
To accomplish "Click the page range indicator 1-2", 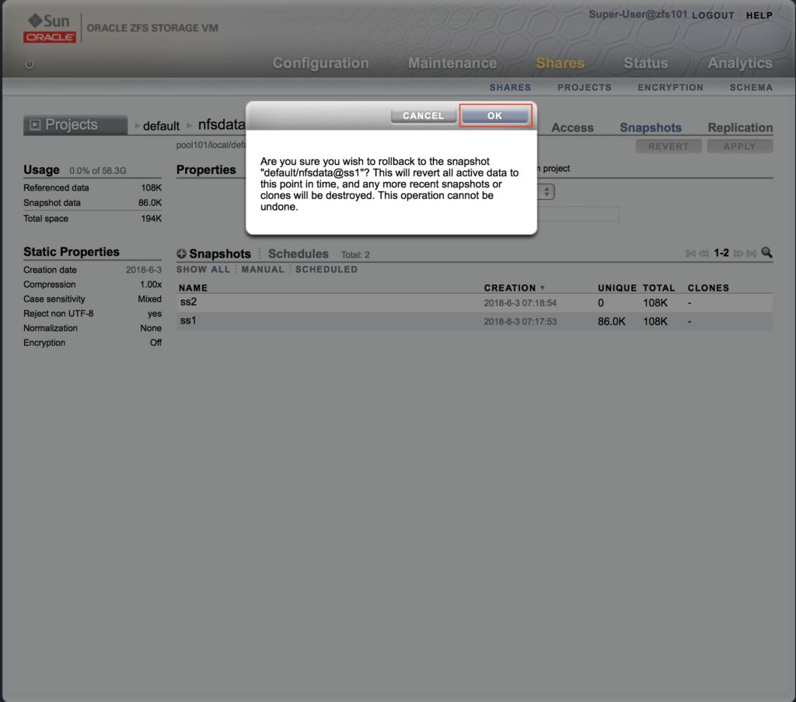I will tap(721, 253).
